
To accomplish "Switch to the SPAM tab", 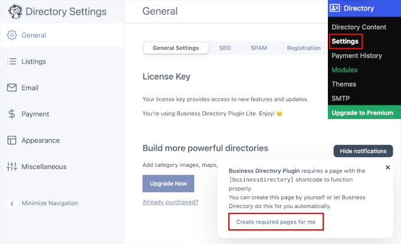I will pos(259,48).
